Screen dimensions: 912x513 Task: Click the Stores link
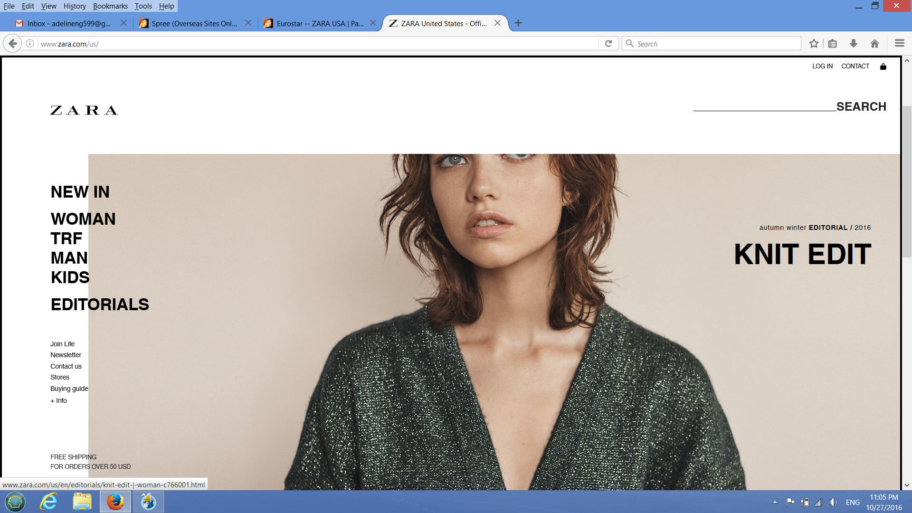coord(60,377)
